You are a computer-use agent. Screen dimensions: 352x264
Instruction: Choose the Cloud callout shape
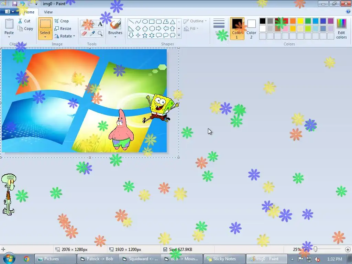[173, 35]
